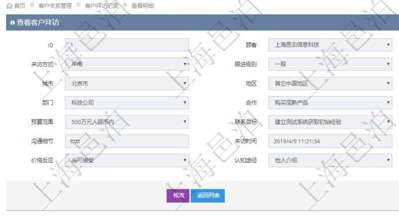
Task: Go to 客户关系管理 breadcrumb link
Action: pos(55,6)
